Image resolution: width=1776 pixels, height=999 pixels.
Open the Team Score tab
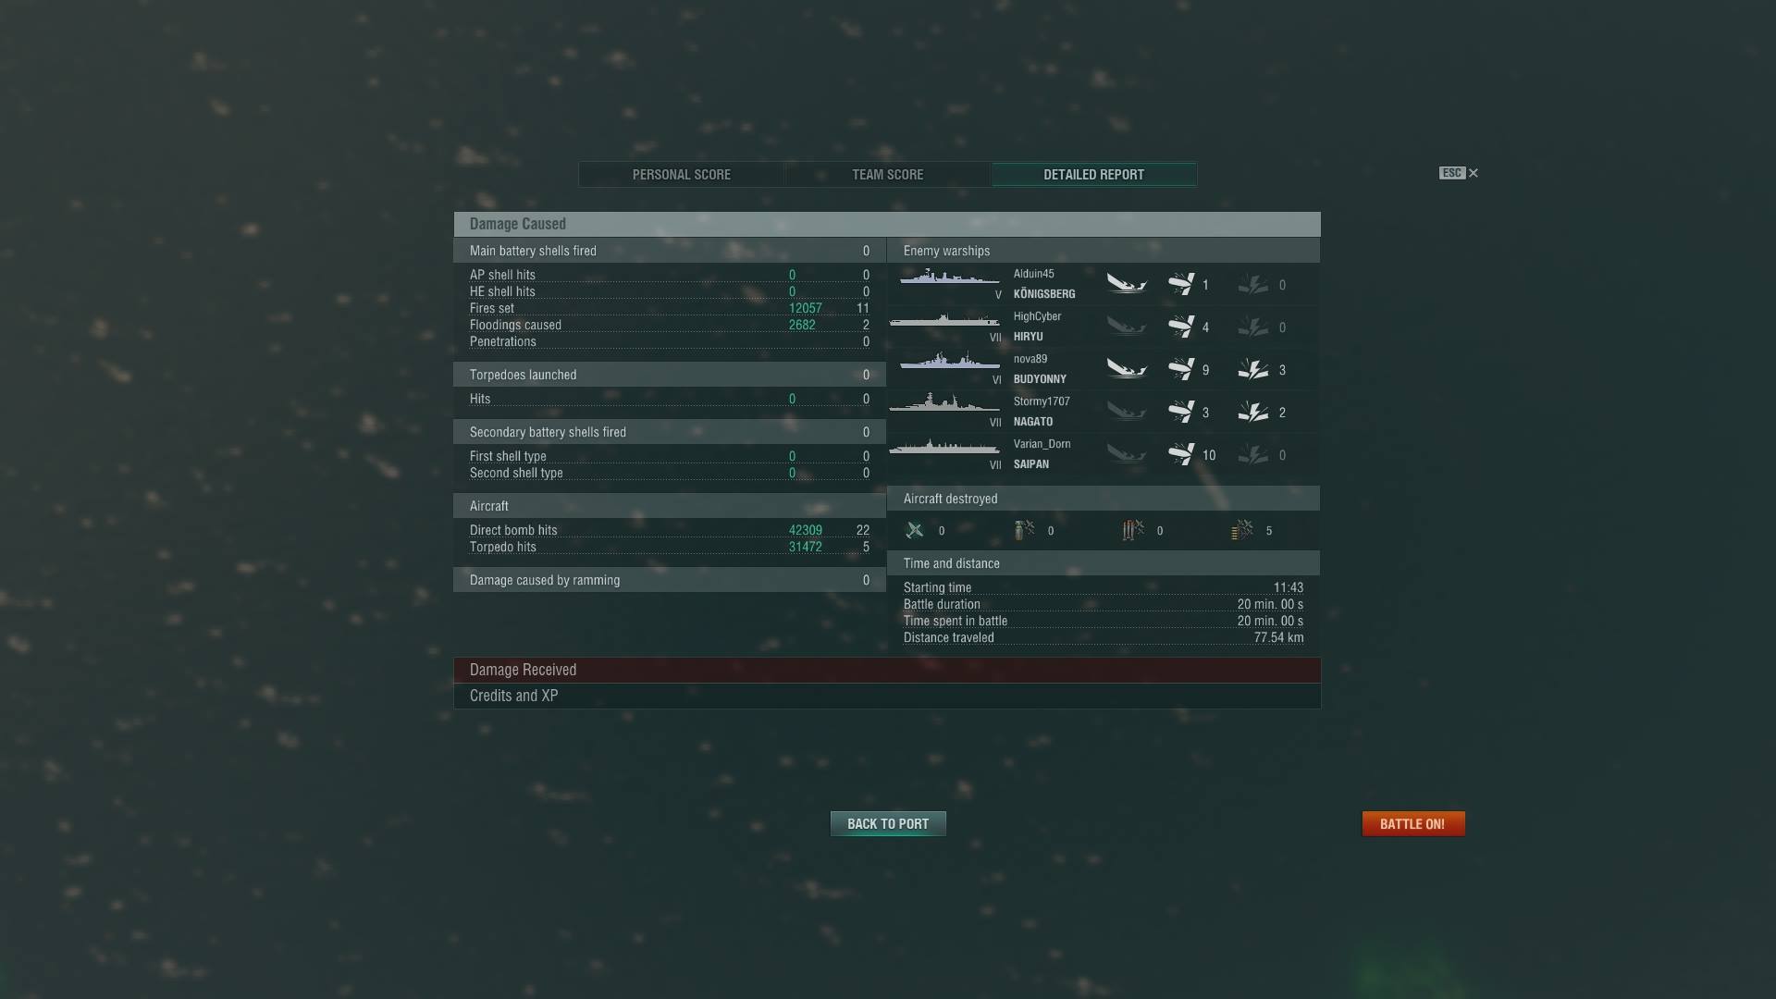888,175
